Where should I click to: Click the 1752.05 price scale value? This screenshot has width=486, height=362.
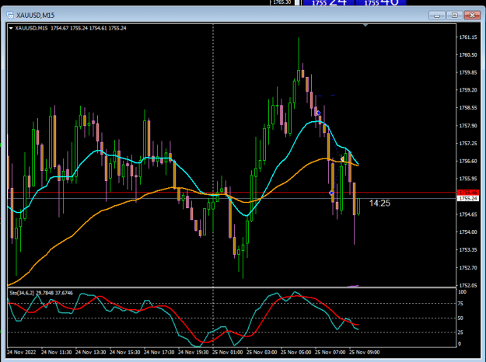468,285
